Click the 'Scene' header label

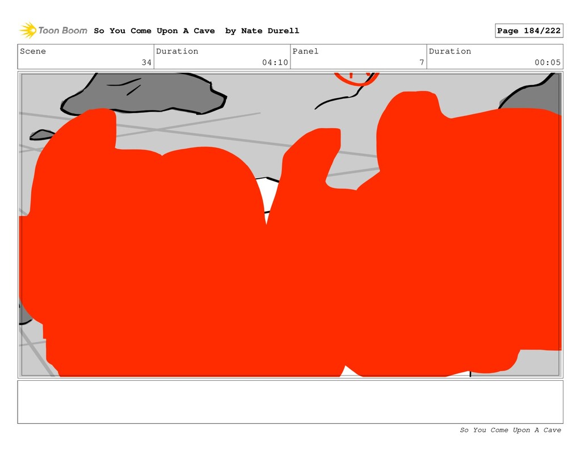tap(33, 51)
